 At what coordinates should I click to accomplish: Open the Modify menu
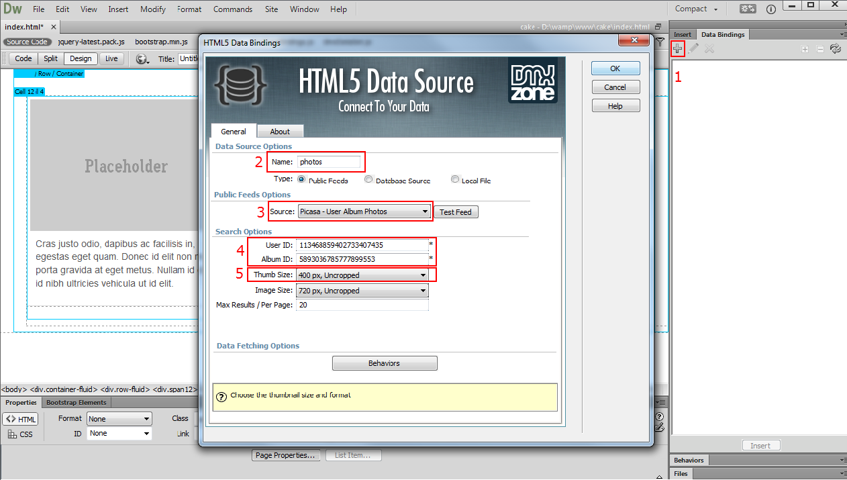tap(153, 9)
